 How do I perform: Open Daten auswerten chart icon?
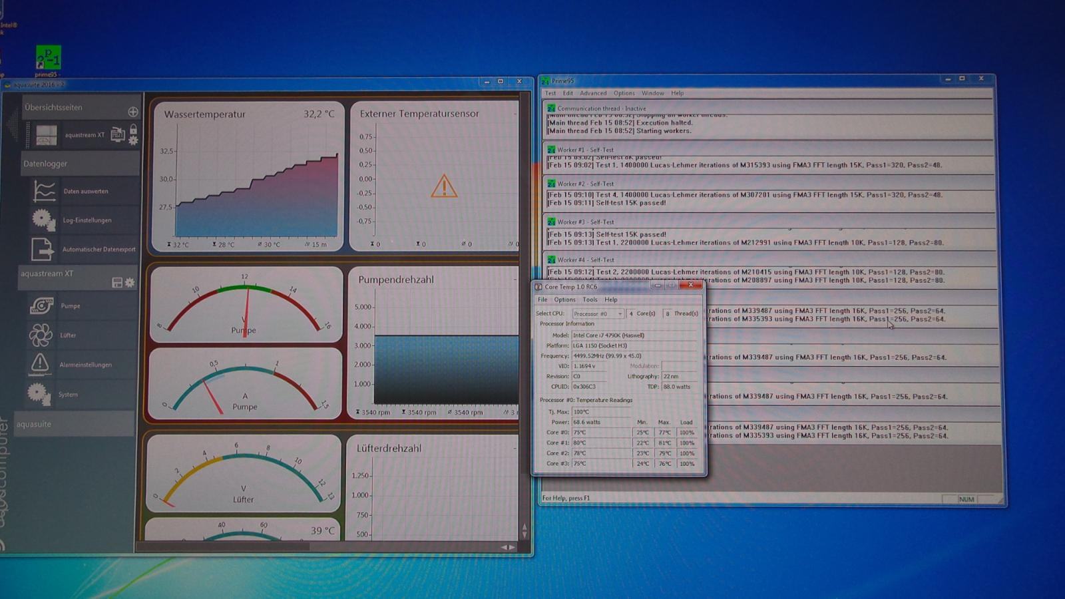click(x=44, y=191)
